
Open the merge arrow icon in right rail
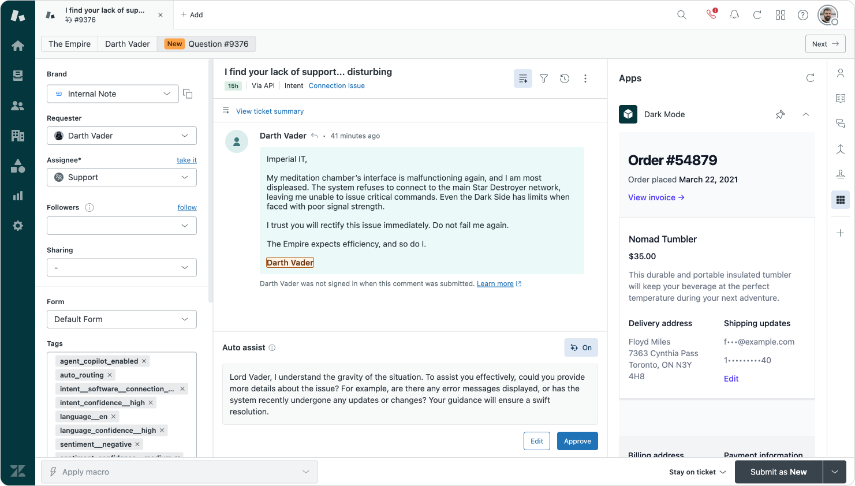841,149
